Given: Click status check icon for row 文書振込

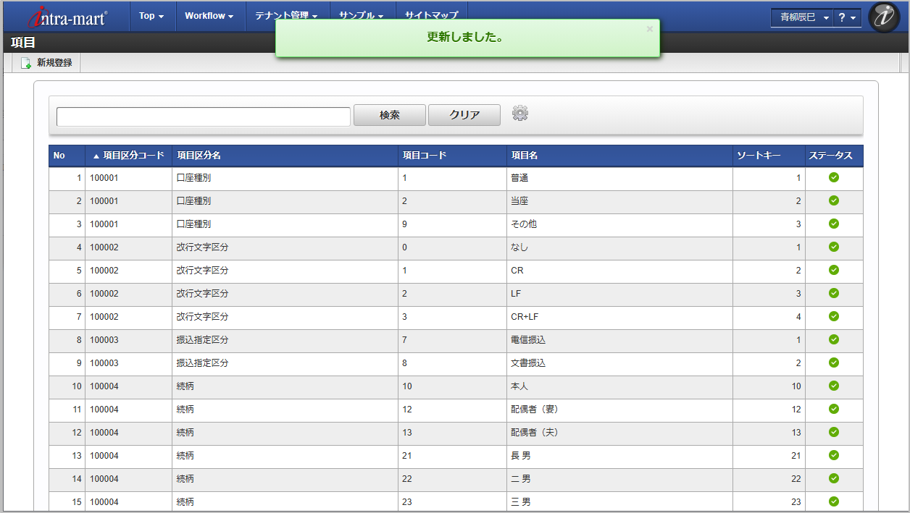Looking at the screenshot, I should pyautogui.click(x=834, y=363).
